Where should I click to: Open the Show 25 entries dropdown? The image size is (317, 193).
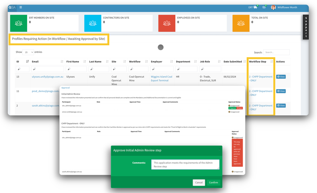28,52
